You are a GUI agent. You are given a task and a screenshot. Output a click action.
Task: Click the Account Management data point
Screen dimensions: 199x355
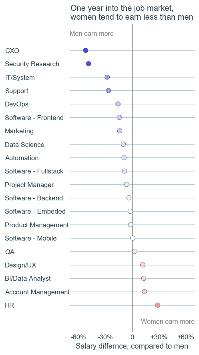pyautogui.click(x=145, y=292)
